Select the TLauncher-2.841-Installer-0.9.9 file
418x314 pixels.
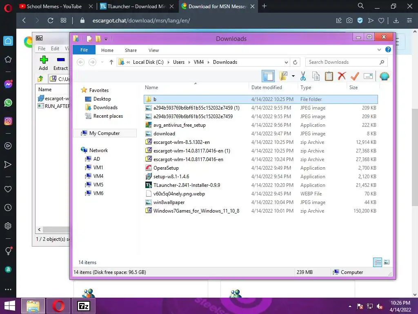(x=261, y=185)
